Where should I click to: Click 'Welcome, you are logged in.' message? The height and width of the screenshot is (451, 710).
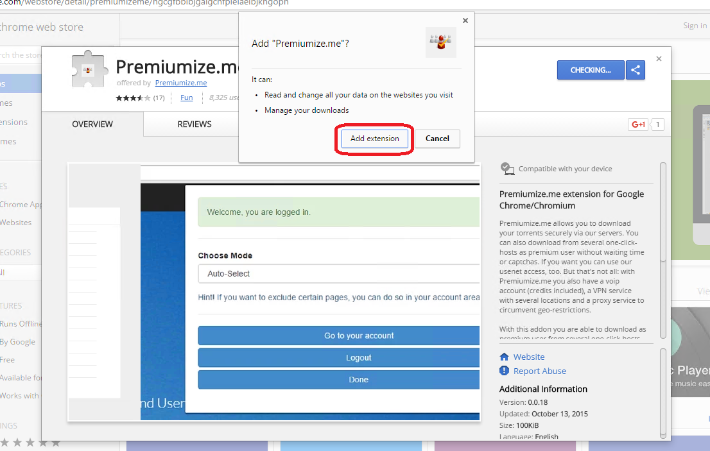(259, 212)
